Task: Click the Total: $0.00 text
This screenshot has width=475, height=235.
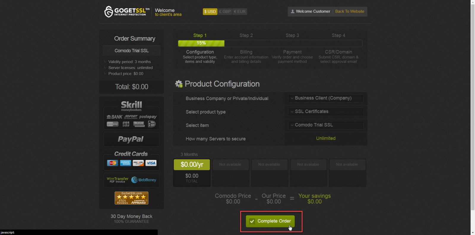Action: coord(132,87)
